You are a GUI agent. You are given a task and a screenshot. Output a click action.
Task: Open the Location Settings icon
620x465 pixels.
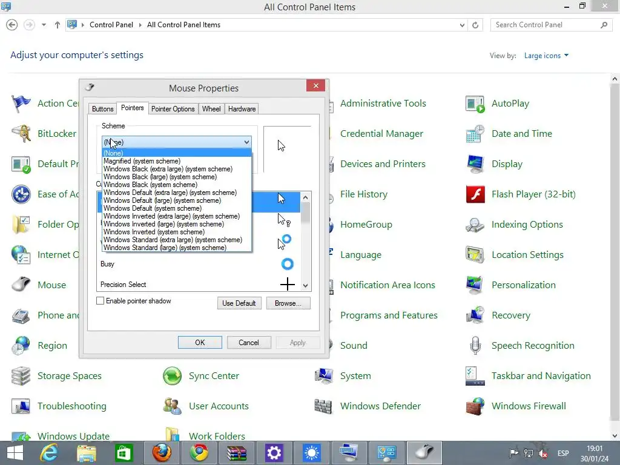(x=475, y=255)
